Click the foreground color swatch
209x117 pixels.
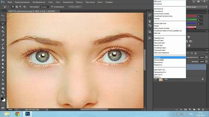(2, 98)
